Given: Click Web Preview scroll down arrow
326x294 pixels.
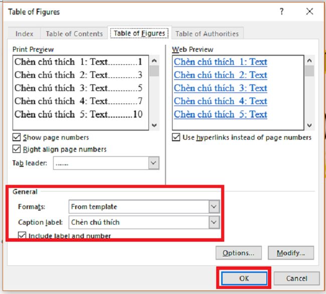Looking at the screenshot, I should click(309, 126).
